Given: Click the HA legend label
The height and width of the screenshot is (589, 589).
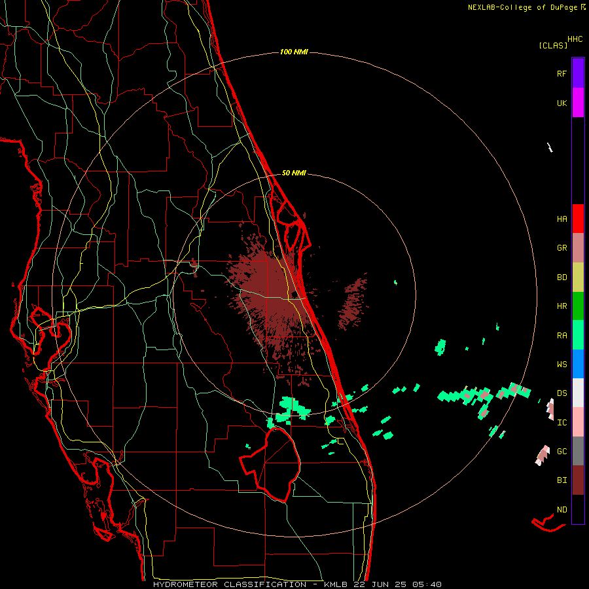Looking at the screenshot, I should click(562, 219).
